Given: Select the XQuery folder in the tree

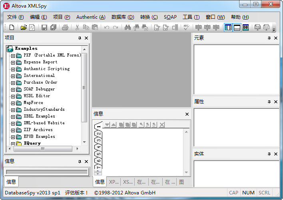Looking at the screenshot, I should (x=32, y=143).
